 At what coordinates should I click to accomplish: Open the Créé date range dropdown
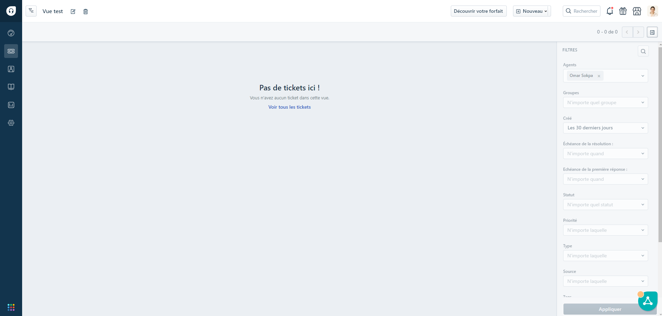tap(605, 128)
